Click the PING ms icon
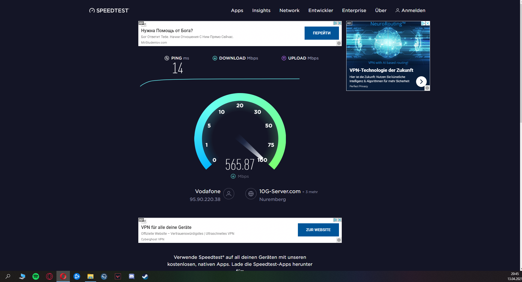Viewport: 522px width, 282px height. 167,58
